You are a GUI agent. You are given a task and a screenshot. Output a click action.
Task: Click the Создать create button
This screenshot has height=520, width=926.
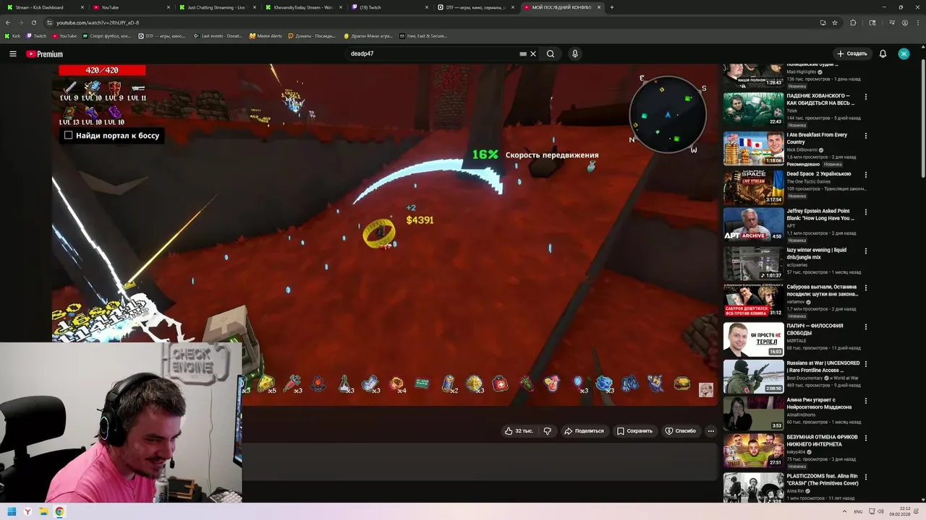[851, 53]
